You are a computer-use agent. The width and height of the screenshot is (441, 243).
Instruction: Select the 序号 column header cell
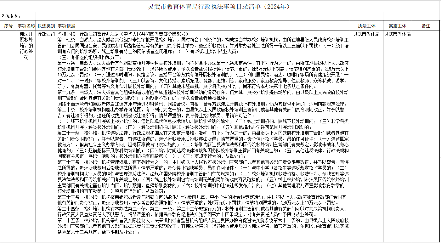click(x=8, y=26)
